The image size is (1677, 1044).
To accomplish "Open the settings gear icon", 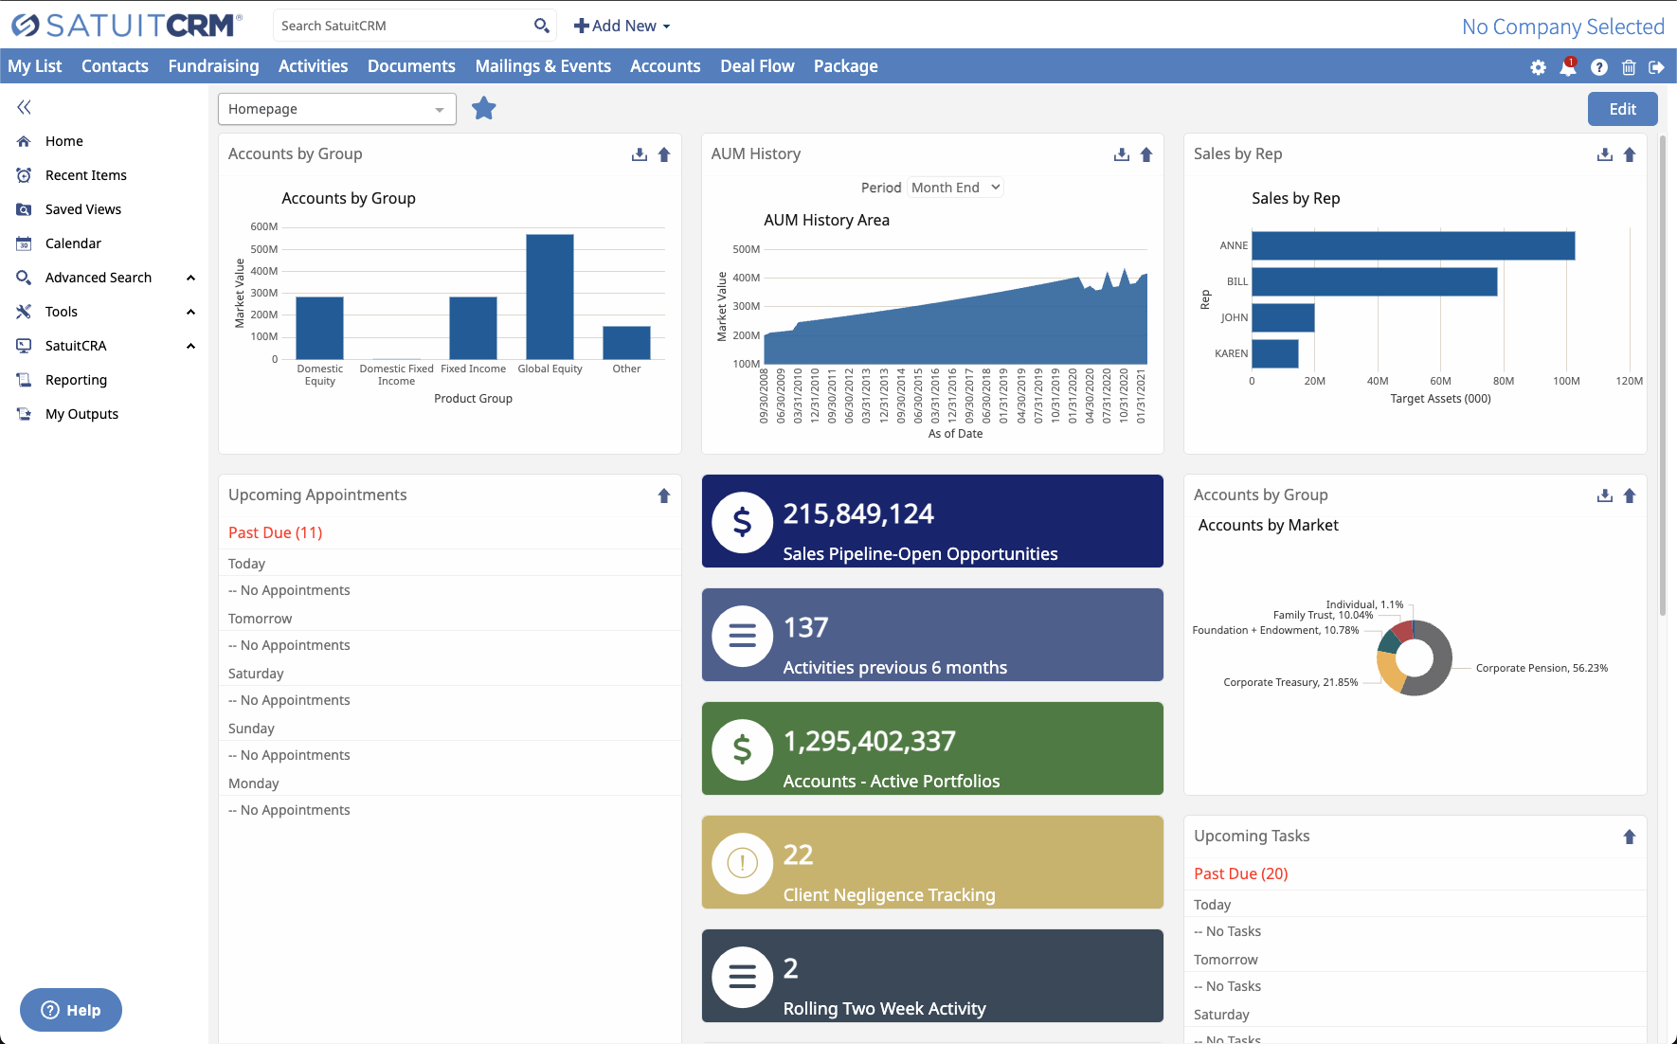I will pos(1538,66).
